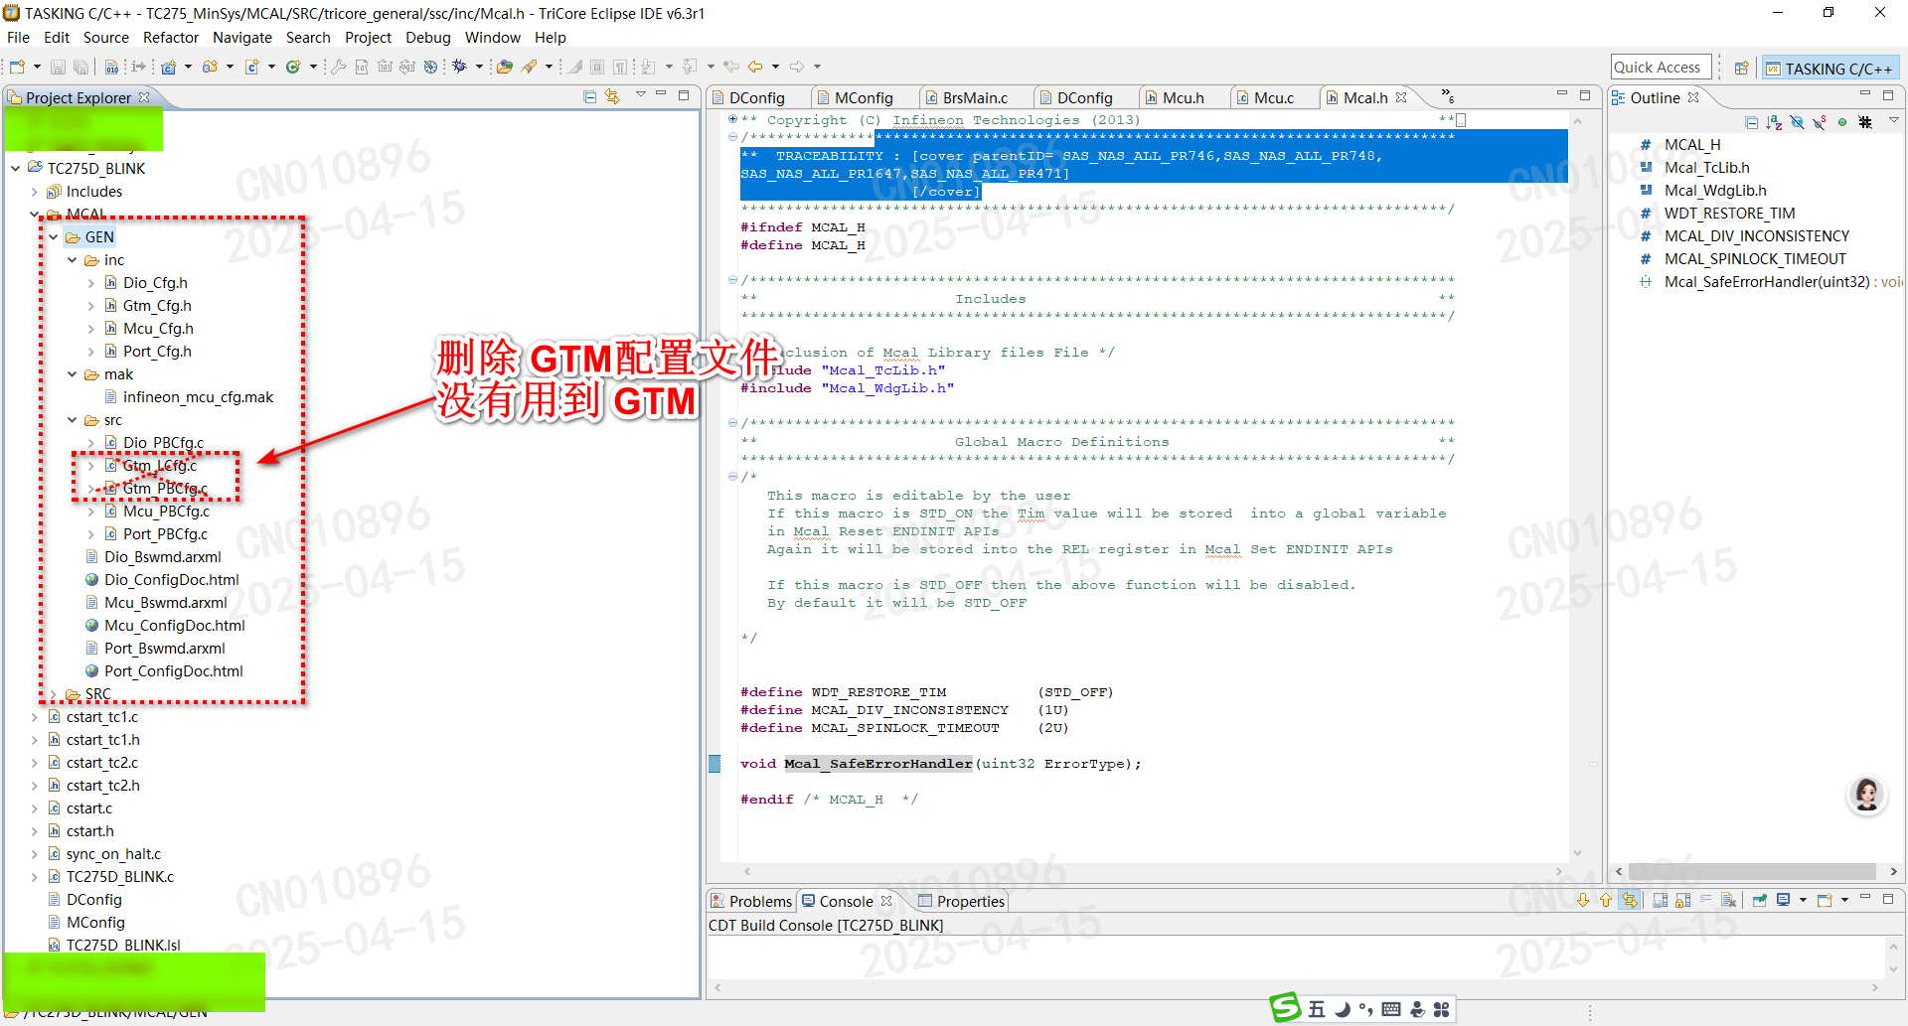The image size is (1908, 1026).
Task: Click the Search flashlight toolbar icon
Action: (x=530, y=67)
